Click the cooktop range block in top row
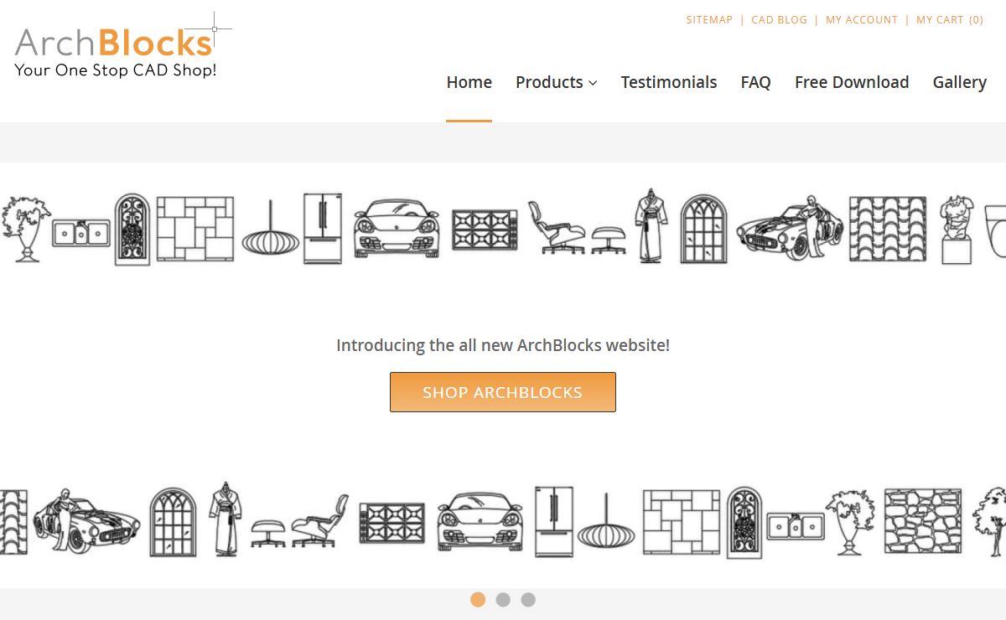 point(485,230)
